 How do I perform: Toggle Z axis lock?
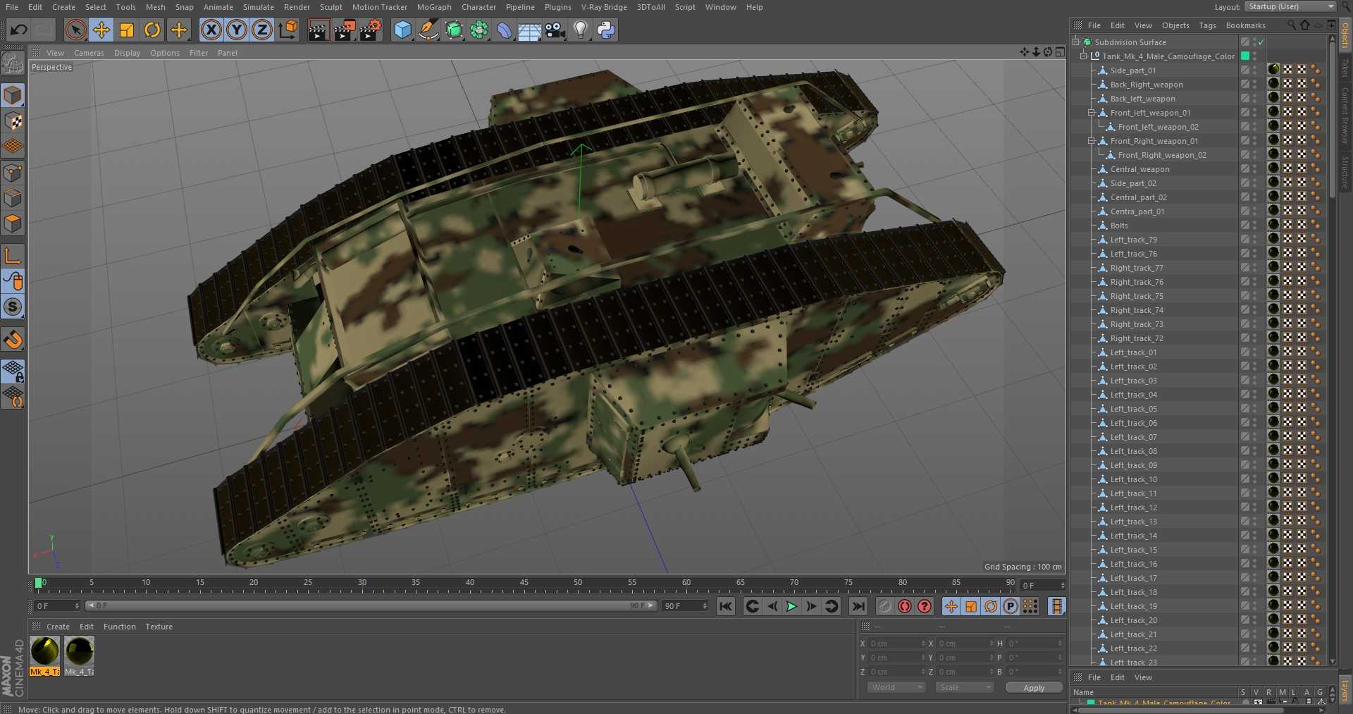click(x=262, y=30)
